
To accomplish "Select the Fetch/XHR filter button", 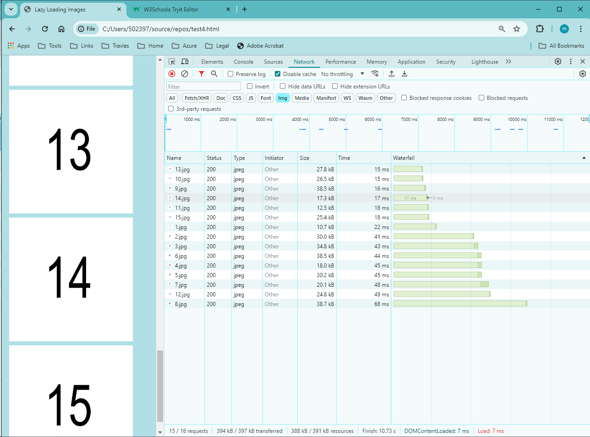I will [197, 98].
